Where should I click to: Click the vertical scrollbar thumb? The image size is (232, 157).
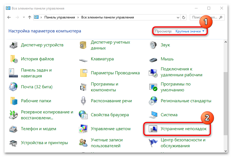coord(226,103)
